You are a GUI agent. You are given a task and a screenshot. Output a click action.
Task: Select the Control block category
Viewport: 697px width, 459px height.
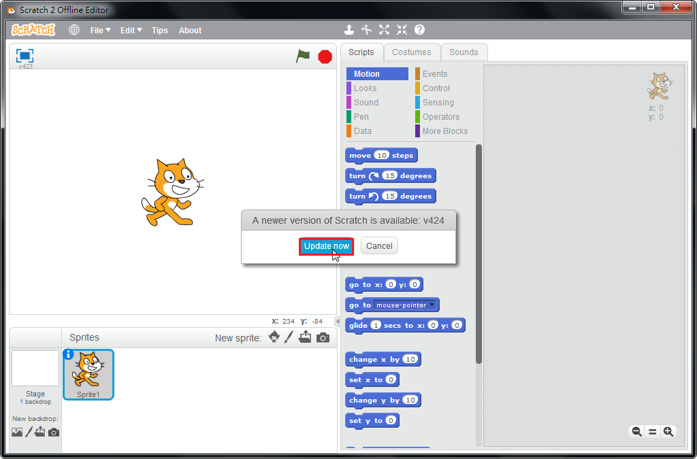(444, 88)
